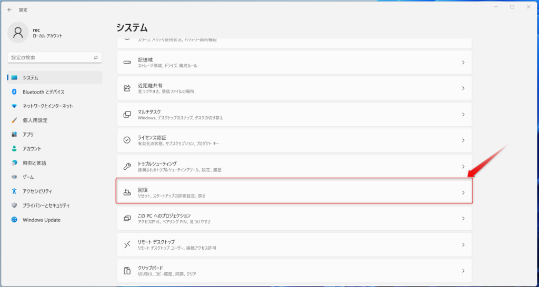The width and height of the screenshot is (539, 287).
Task: Click the ライセンス認証 title text
Action: [x=152, y=137]
